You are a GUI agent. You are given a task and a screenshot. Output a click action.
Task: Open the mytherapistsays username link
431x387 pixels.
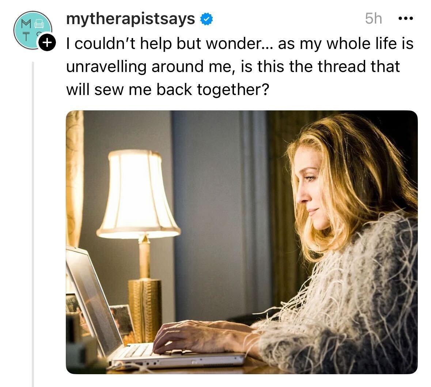coord(131,19)
